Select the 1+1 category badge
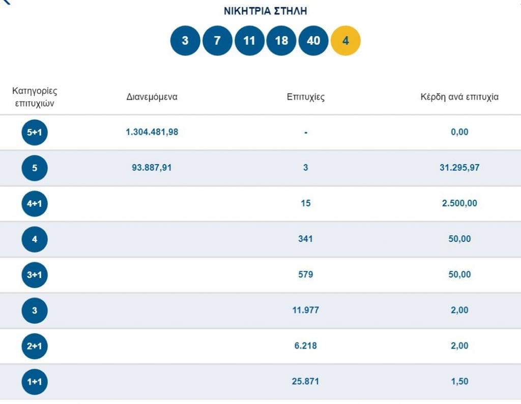521x404 pixels. [x=35, y=382]
